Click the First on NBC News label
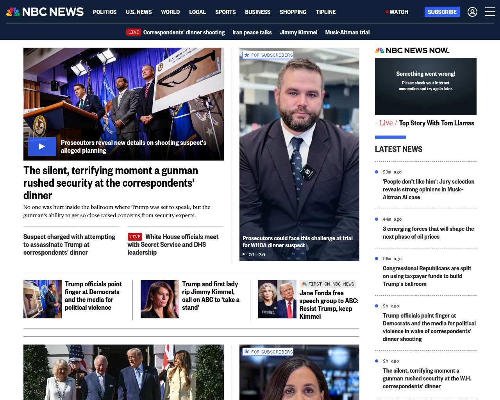This screenshot has width=500, height=400. point(328,284)
